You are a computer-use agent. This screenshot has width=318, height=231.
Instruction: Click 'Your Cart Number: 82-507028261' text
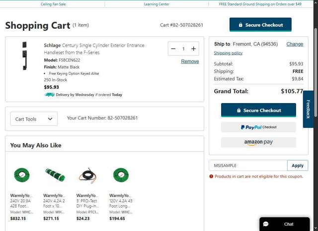(102, 118)
